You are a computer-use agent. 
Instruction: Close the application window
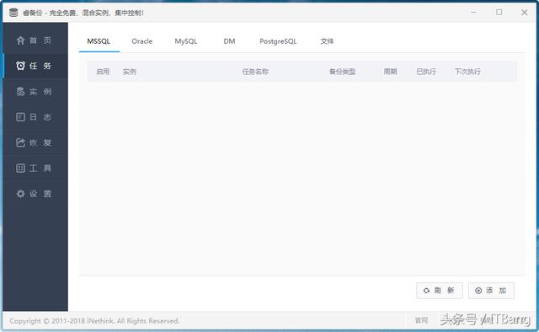pyautogui.click(x=524, y=13)
